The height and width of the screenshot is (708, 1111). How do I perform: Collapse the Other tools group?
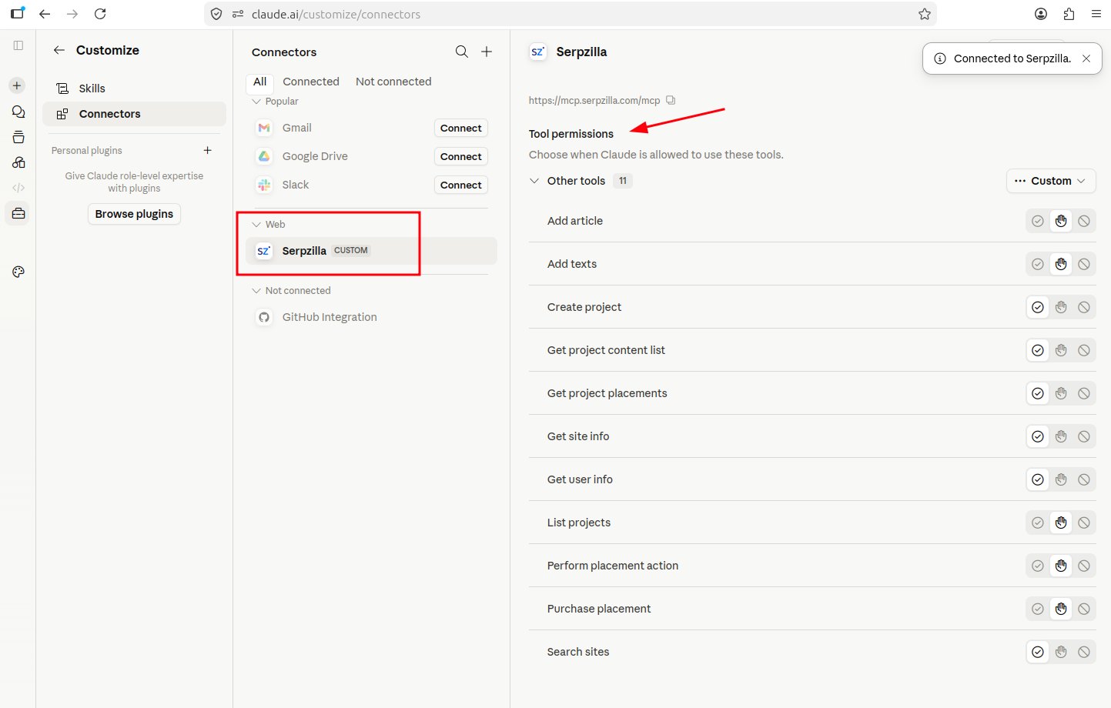pyautogui.click(x=534, y=181)
